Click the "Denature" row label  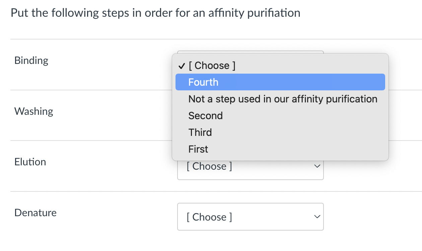[x=35, y=213]
